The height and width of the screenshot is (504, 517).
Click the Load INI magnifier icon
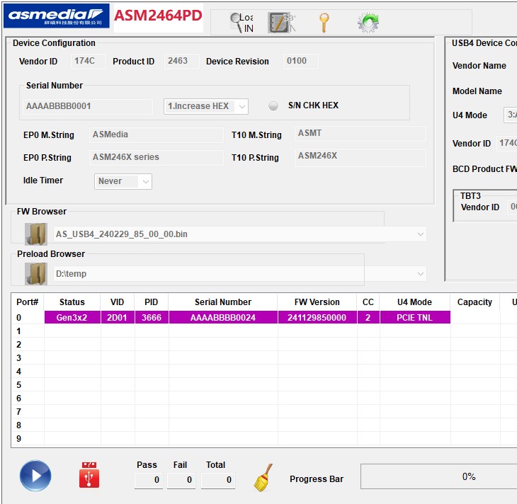[x=242, y=23]
